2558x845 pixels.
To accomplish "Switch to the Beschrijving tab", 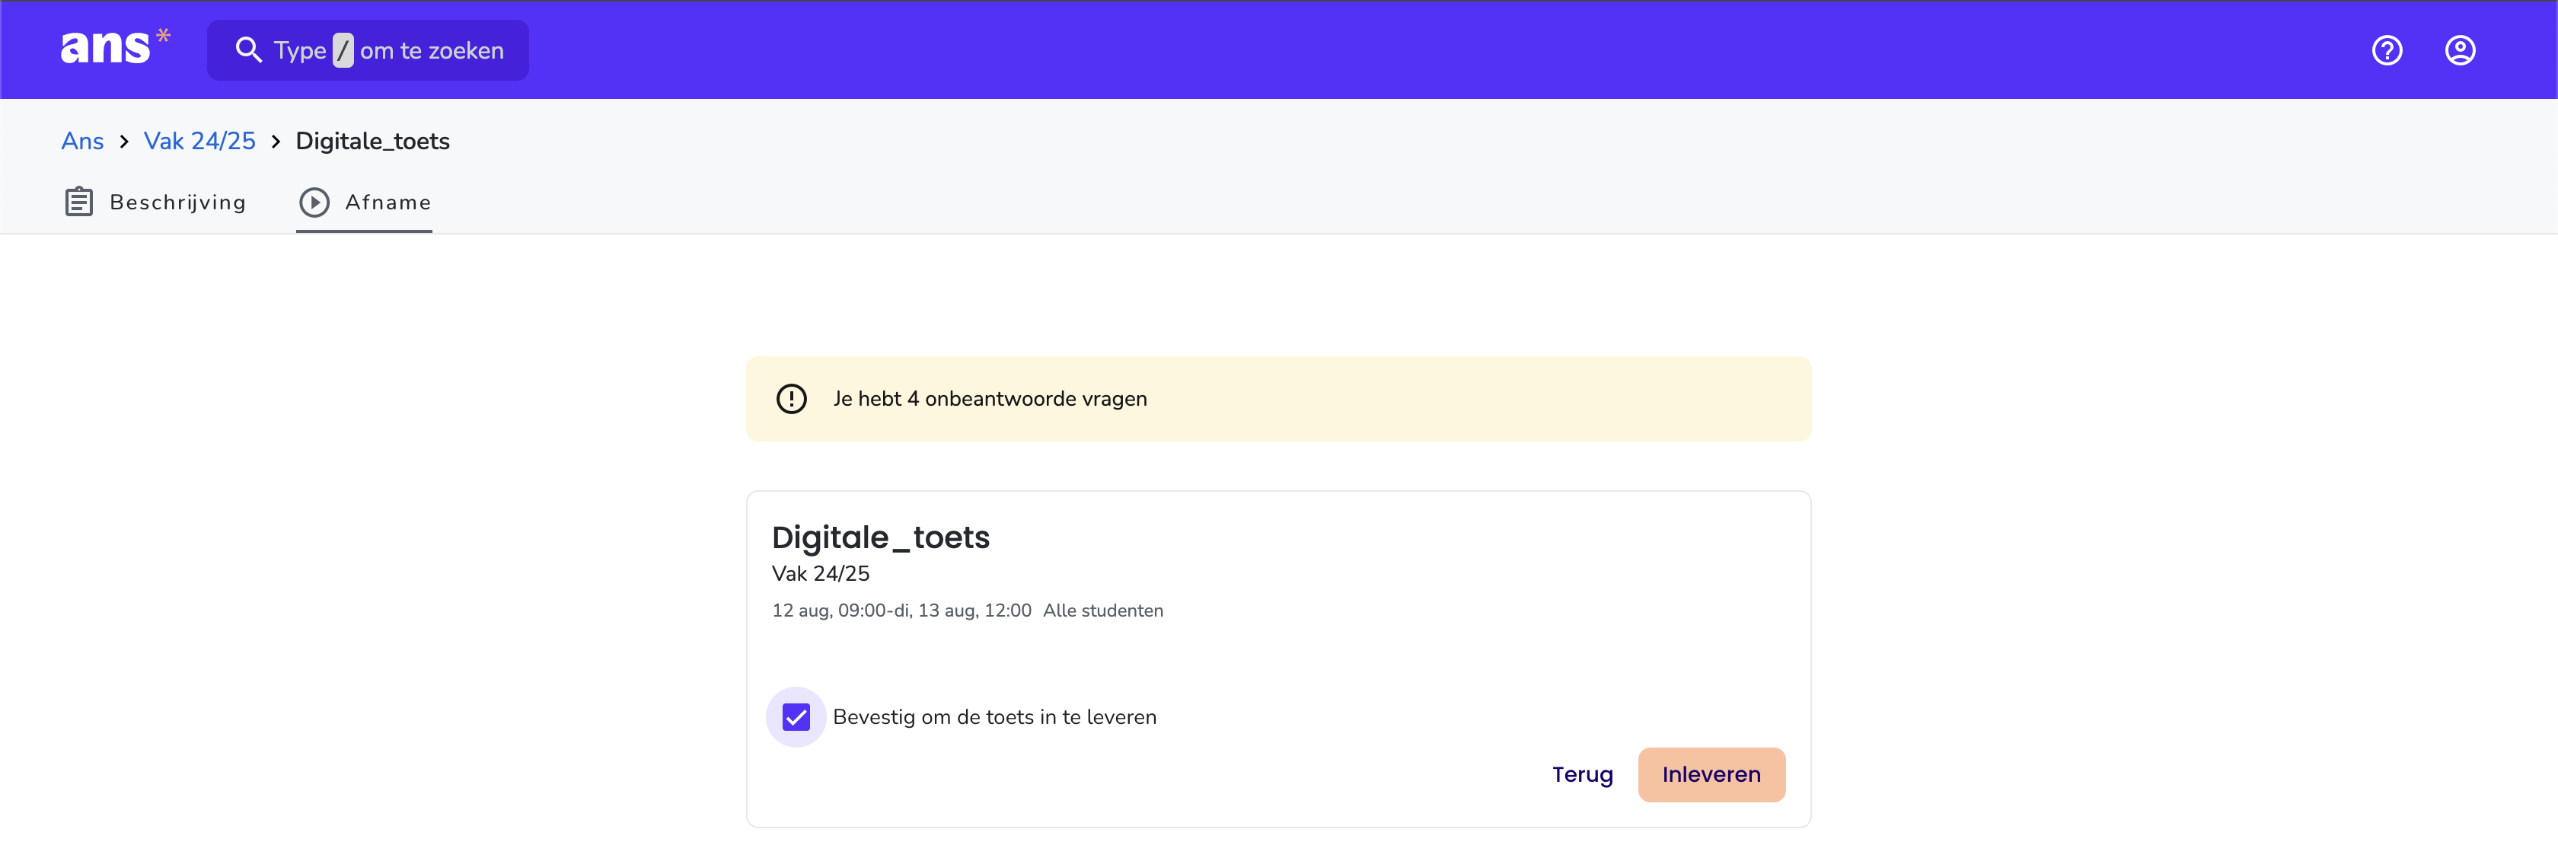I will [155, 202].
